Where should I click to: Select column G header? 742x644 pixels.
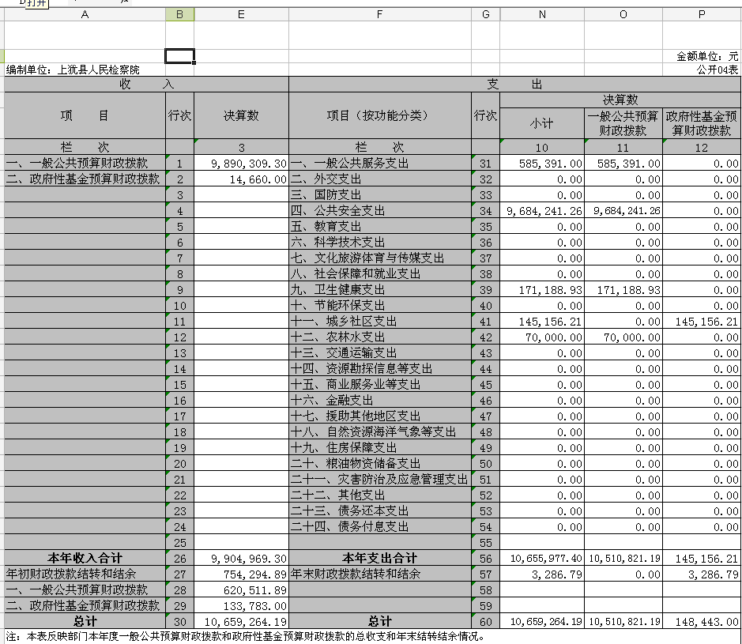tap(485, 15)
